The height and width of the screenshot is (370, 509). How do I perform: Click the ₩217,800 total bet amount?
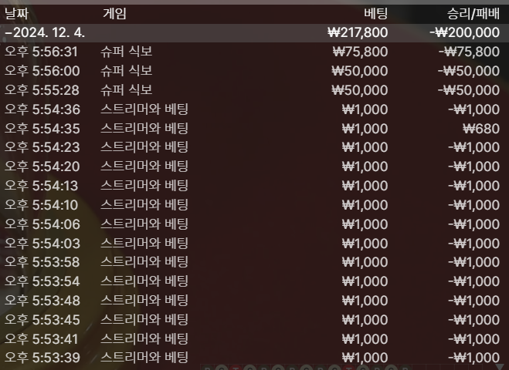(358, 32)
